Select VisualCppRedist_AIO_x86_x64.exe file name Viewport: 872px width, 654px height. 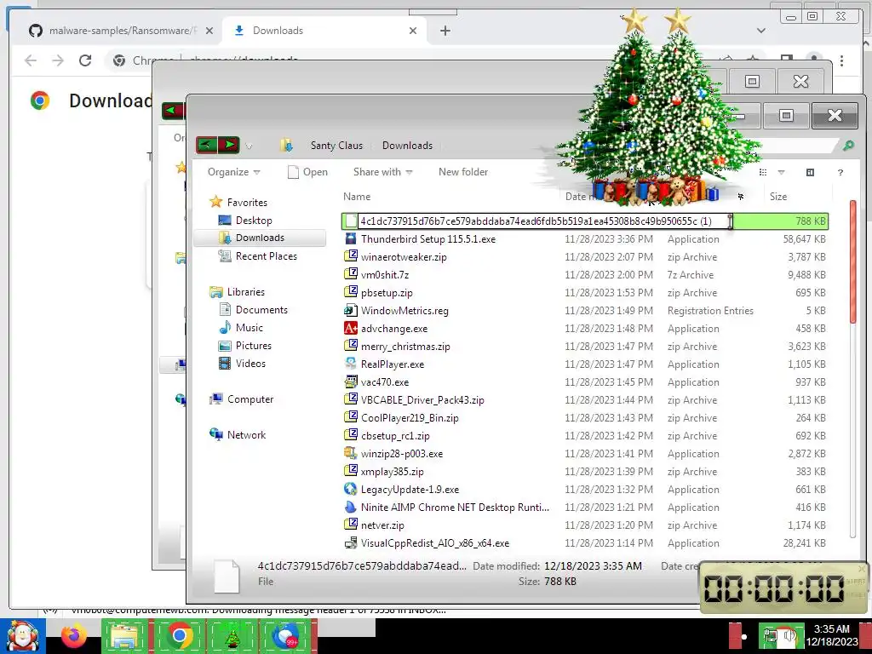(435, 542)
